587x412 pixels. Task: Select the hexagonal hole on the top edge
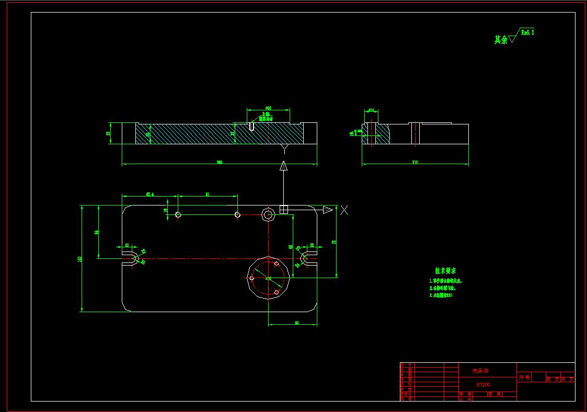[268, 214]
